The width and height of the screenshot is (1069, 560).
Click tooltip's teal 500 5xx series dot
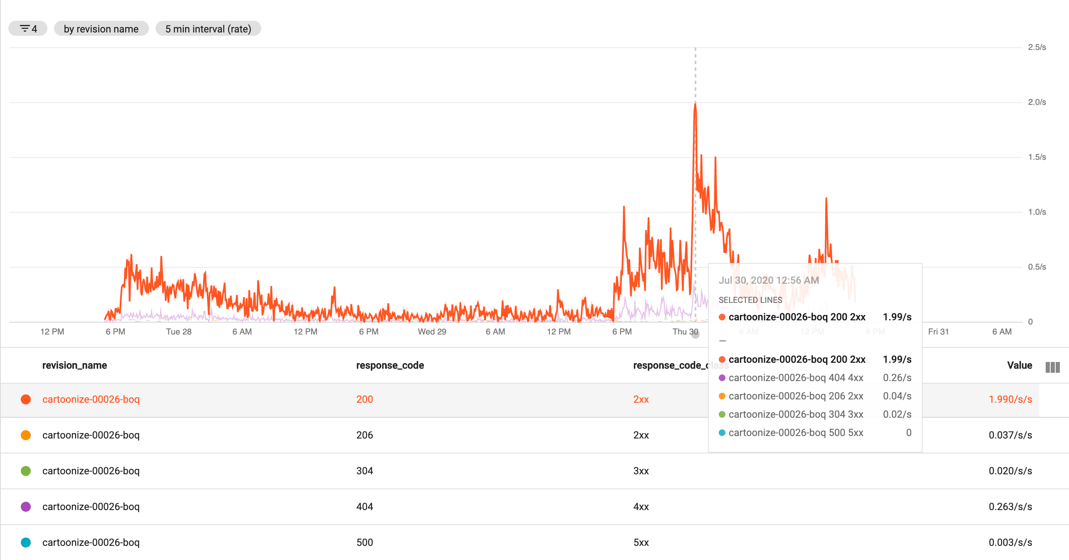pos(722,433)
